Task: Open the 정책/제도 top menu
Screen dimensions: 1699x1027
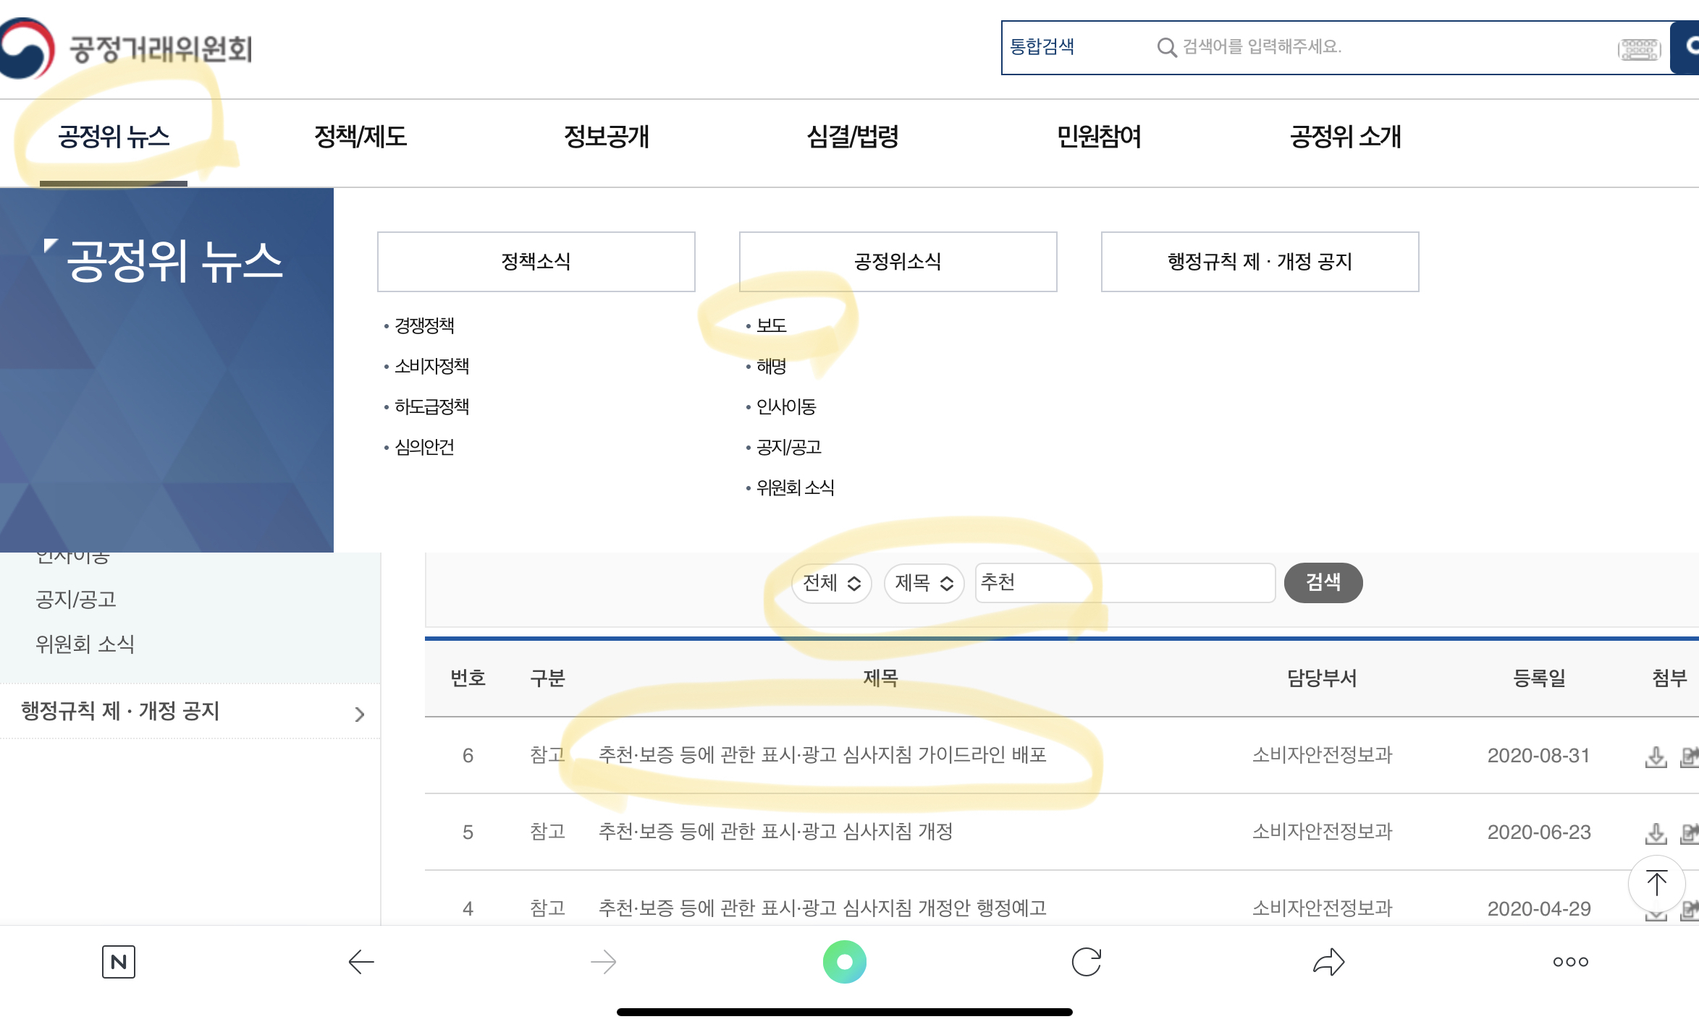Action: tap(361, 137)
